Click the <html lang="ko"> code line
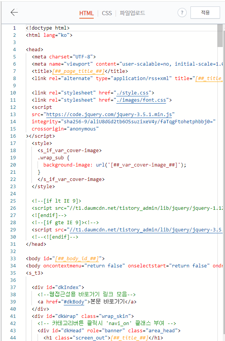This screenshot has width=225, height=341. point(49,35)
